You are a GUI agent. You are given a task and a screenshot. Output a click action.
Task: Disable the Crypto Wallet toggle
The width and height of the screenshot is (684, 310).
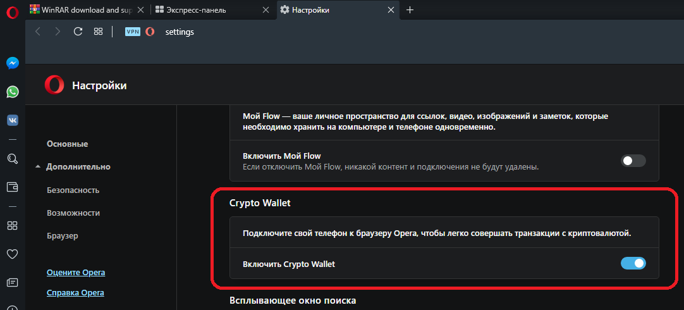(x=633, y=263)
